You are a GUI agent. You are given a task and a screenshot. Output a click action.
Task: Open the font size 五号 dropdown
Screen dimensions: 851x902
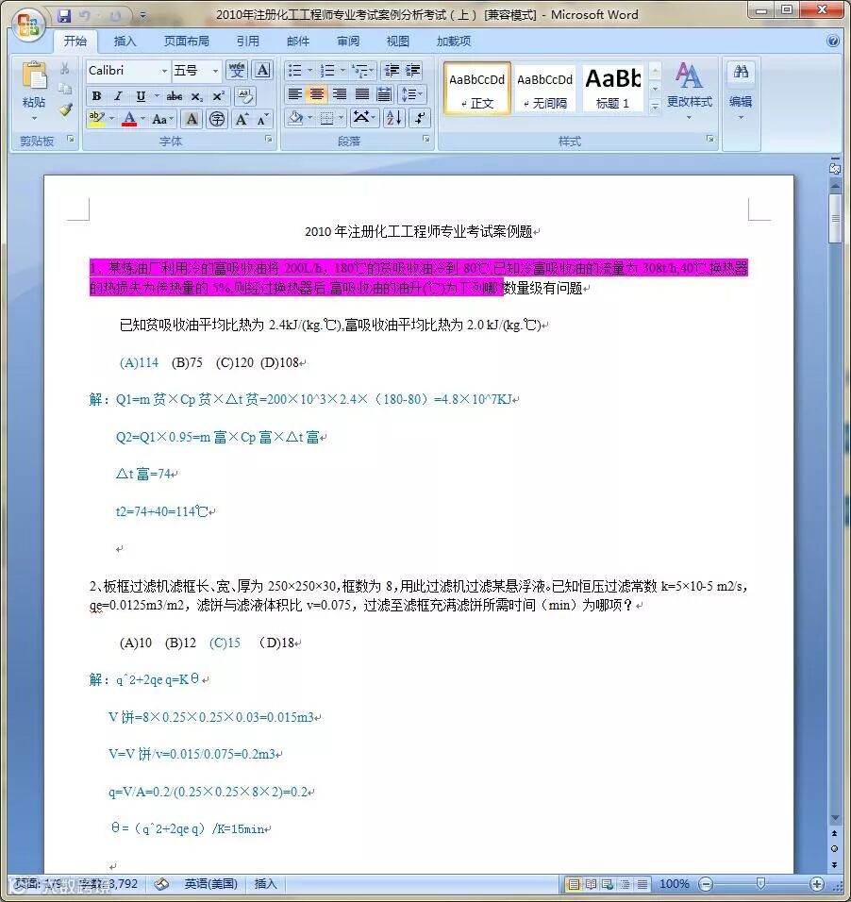point(215,71)
